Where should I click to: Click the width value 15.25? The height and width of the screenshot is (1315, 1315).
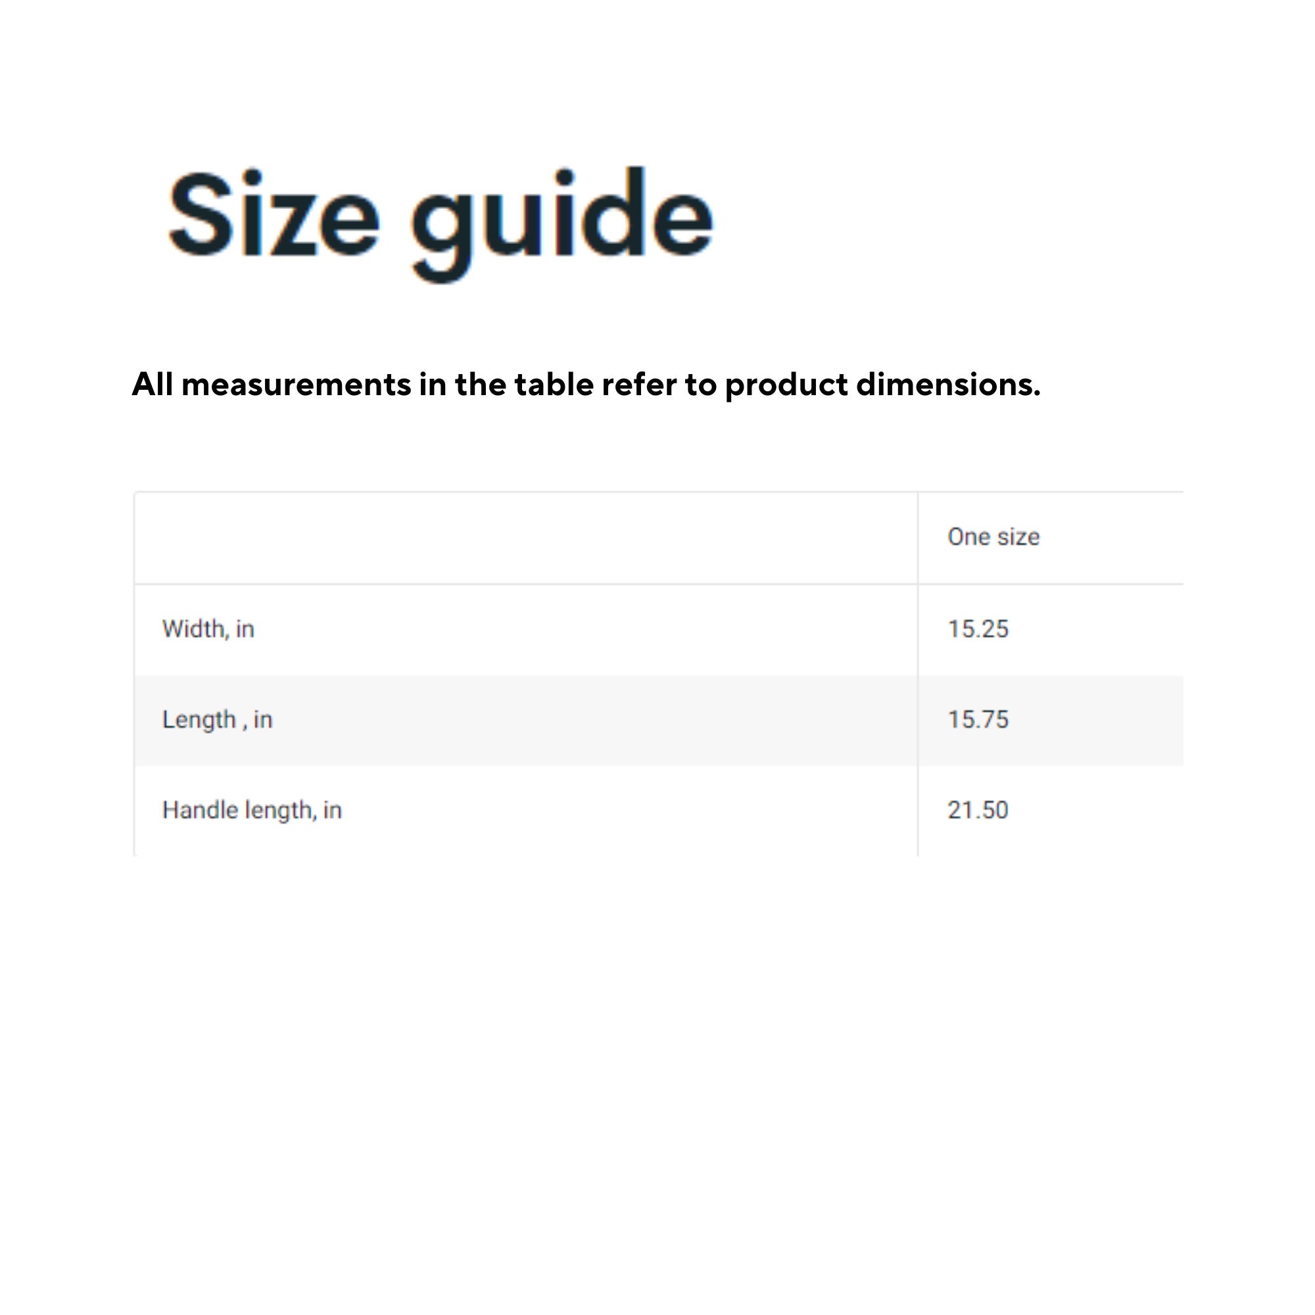coord(978,629)
